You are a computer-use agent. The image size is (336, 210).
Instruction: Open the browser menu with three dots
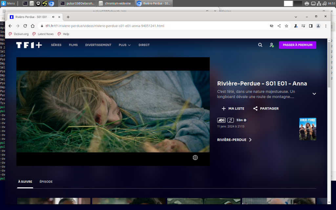(325, 25)
